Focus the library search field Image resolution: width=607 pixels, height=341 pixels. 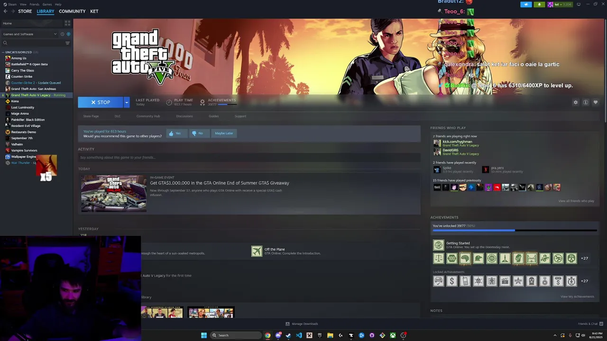point(33,43)
